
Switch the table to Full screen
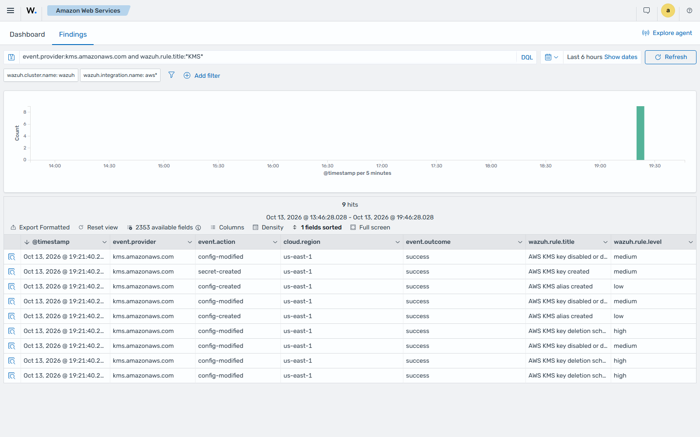370,228
